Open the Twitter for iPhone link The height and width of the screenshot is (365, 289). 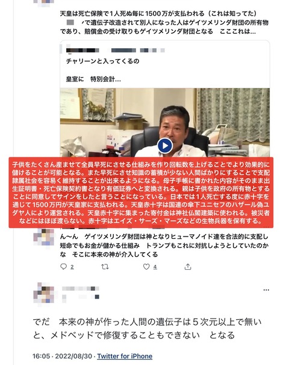125,356
